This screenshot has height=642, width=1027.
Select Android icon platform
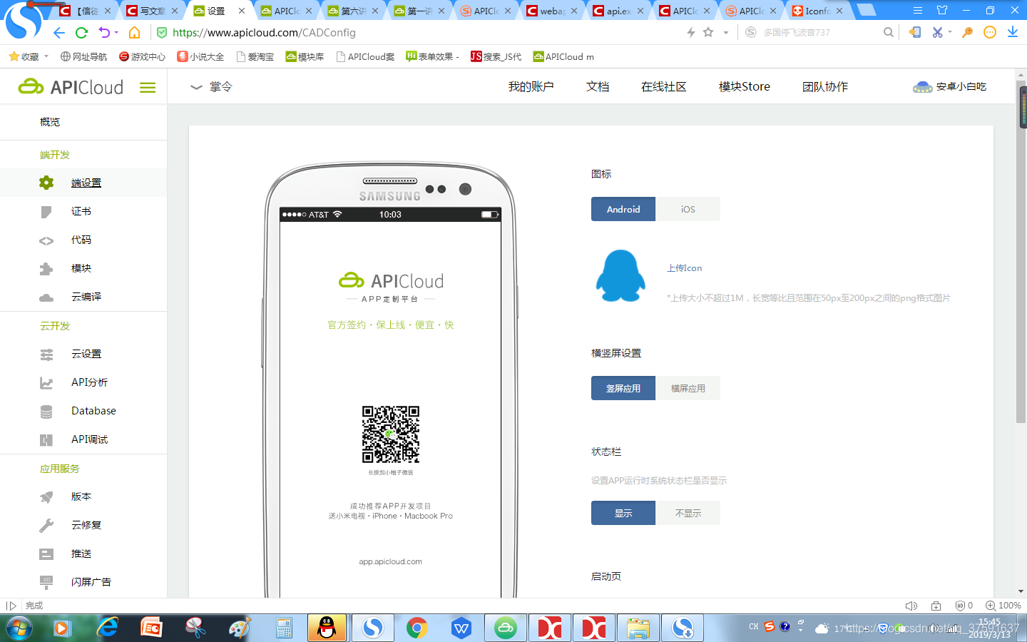click(x=623, y=209)
